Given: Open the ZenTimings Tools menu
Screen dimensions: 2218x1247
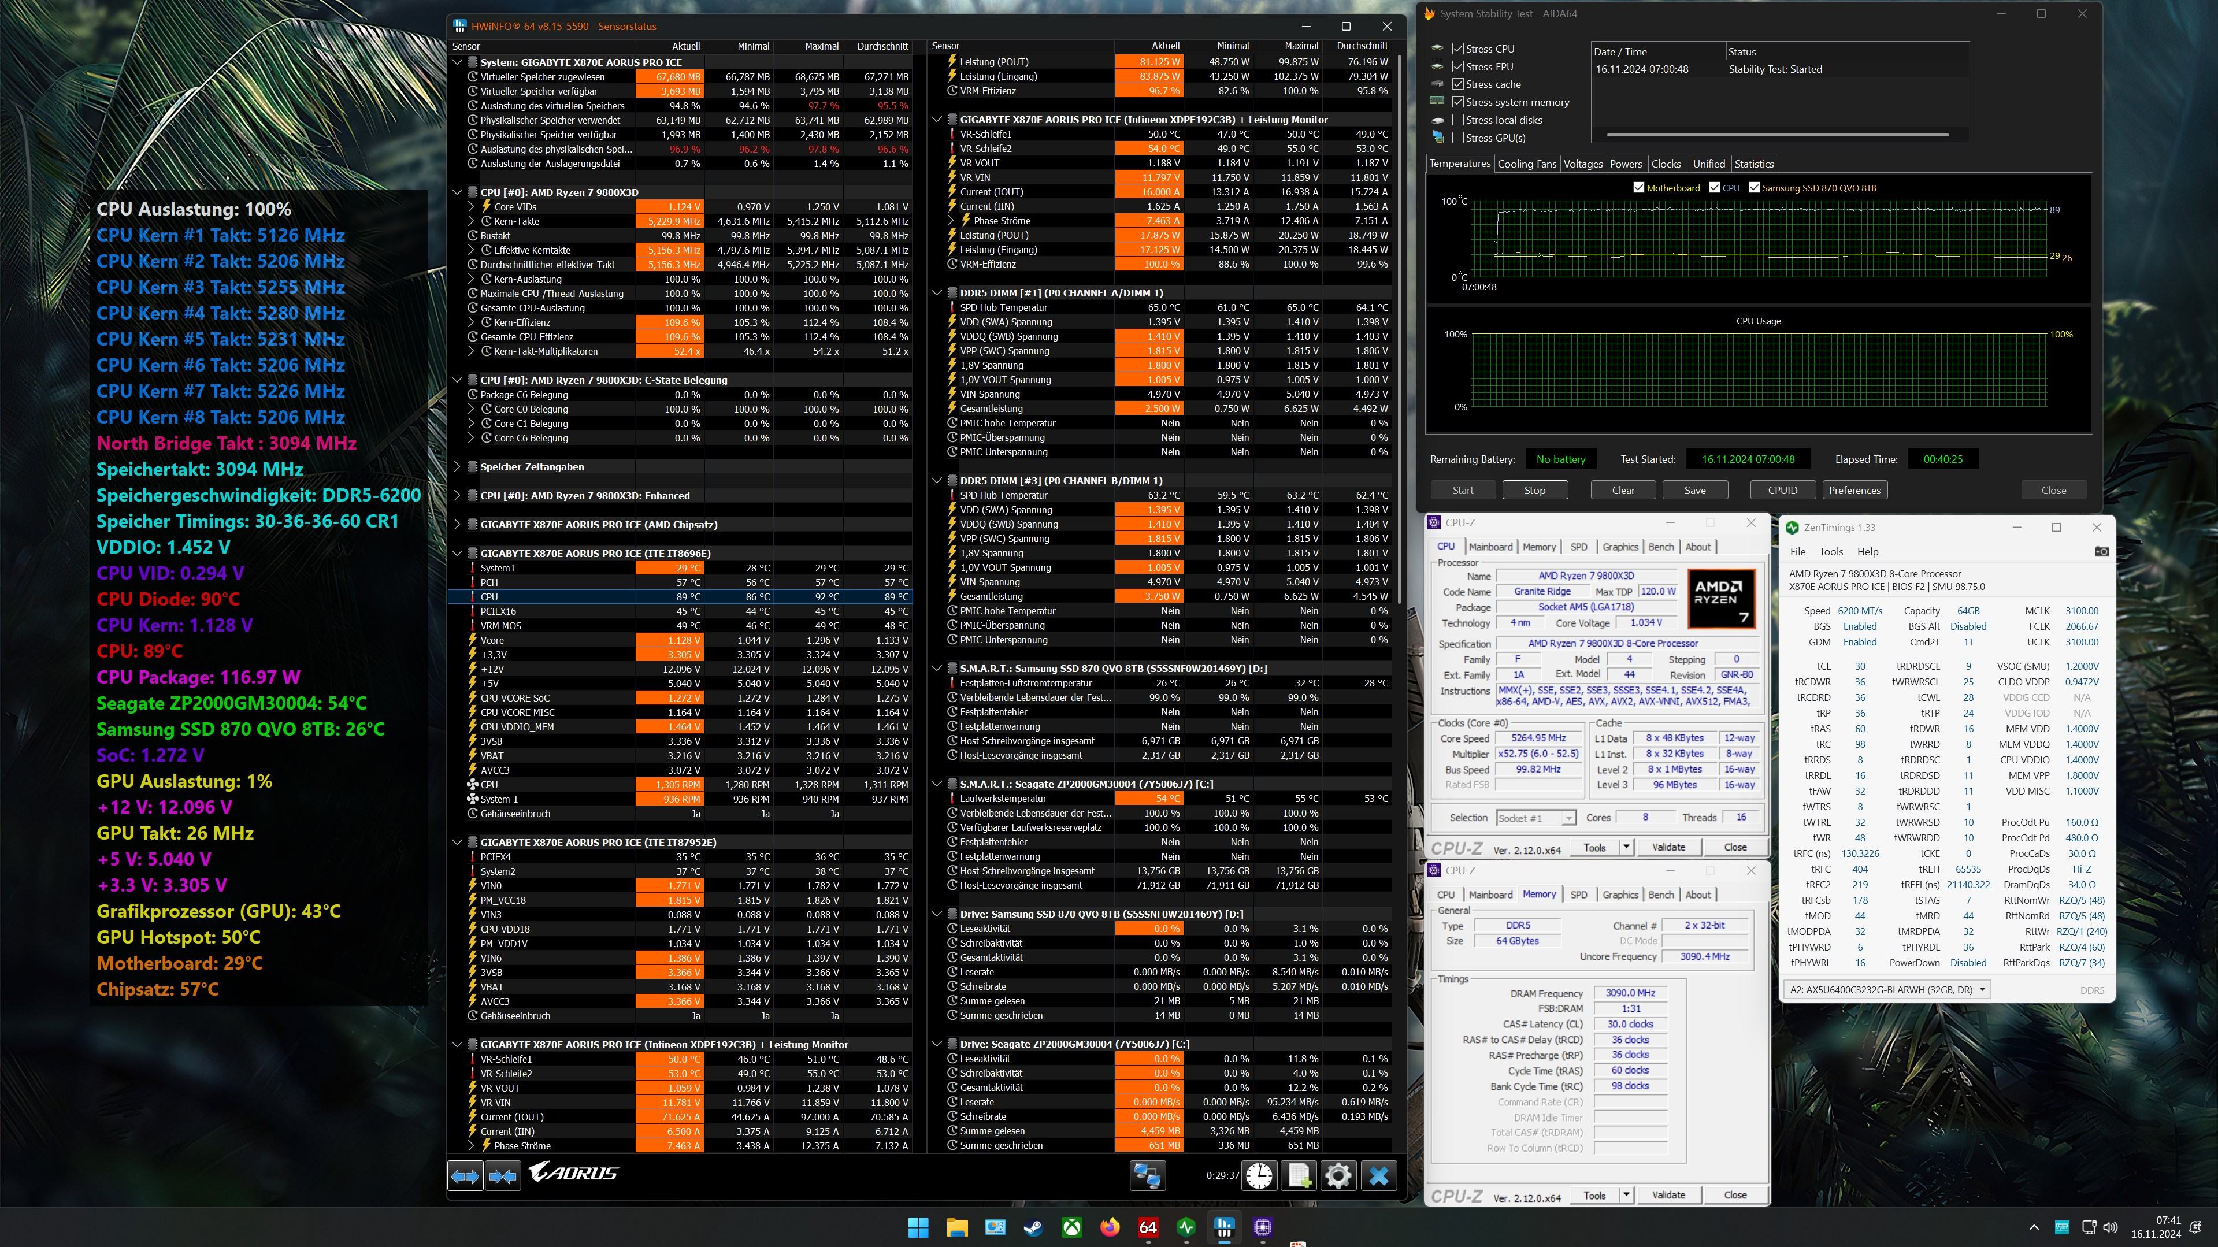Looking at the screenshot, I should point(1831,551).
